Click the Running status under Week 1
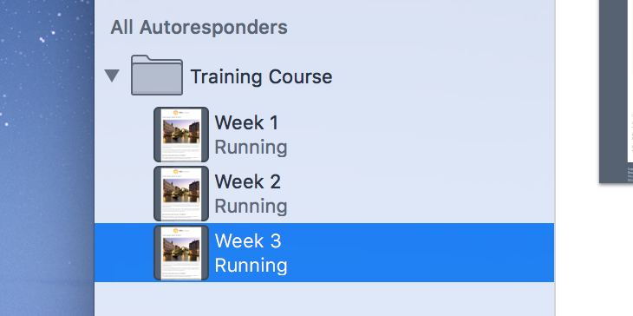The height and width of the screenshot is (316, 633). tap(251, 147)
